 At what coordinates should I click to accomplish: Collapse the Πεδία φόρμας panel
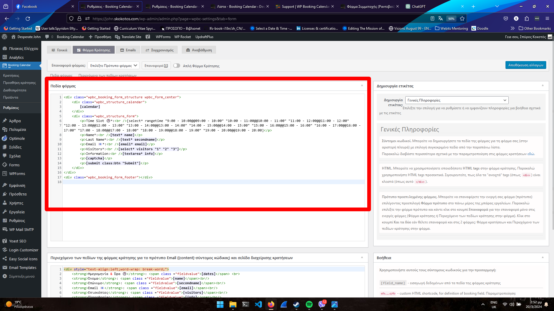tap(362, 85)
